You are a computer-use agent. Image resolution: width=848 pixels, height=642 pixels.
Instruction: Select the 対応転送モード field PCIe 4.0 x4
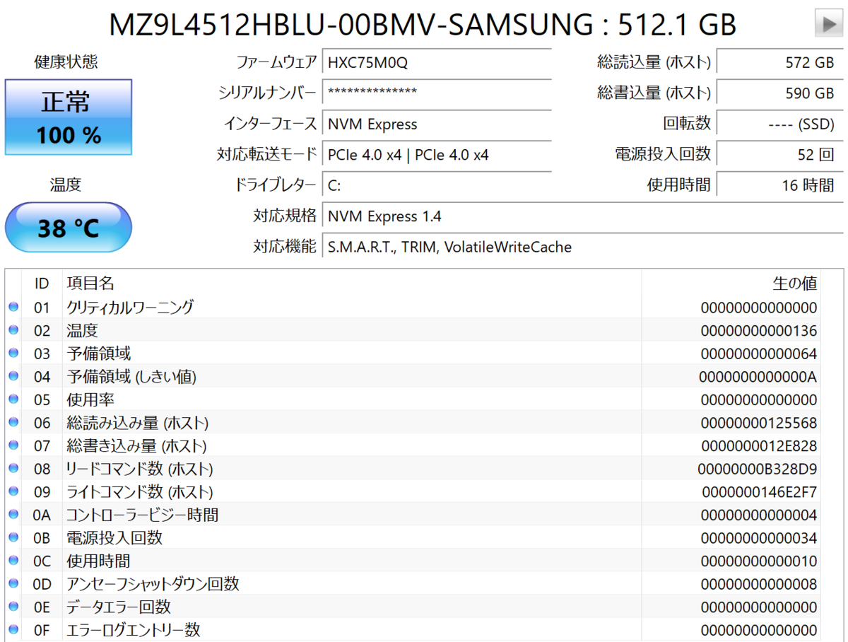pyautogui.click(x=436, y=154)
